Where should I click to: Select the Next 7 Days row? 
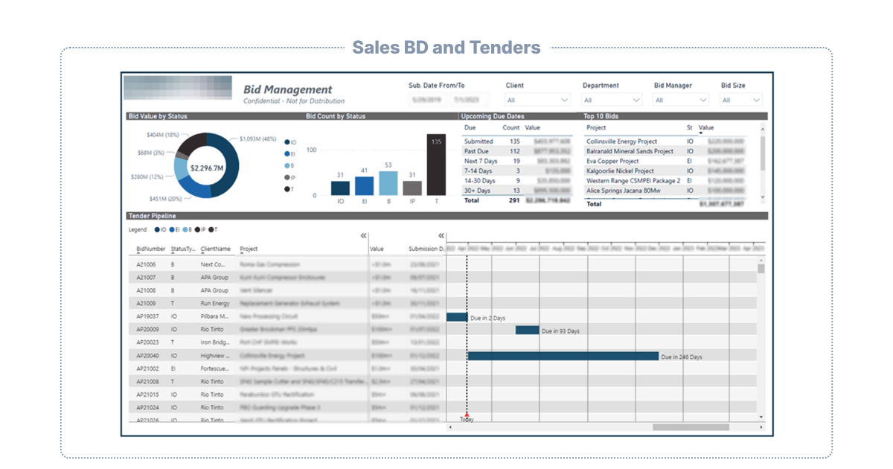(x=517, y=161)
